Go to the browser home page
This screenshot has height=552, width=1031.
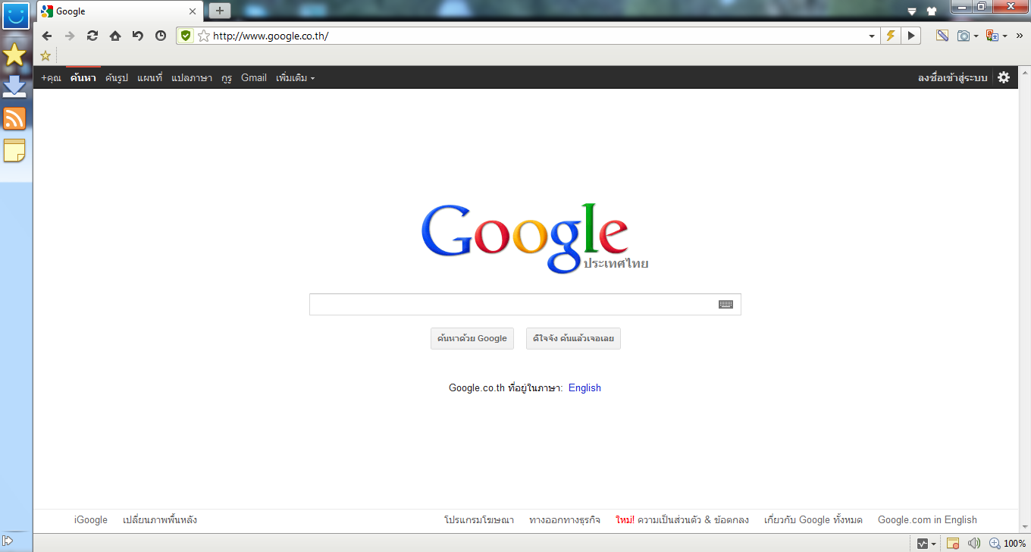click(x=115, y=36)
